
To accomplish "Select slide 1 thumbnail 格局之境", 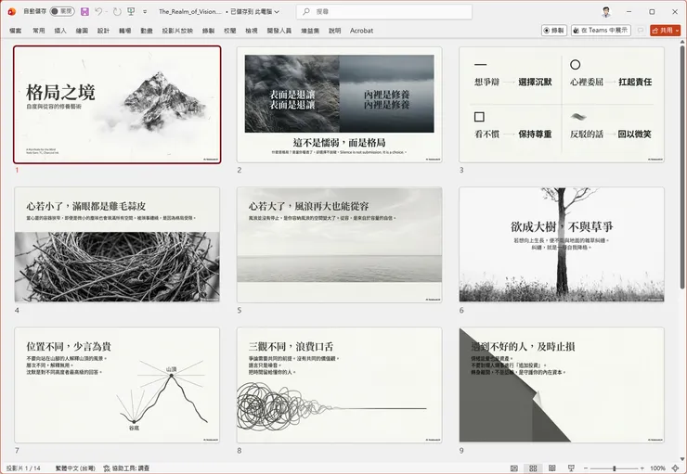I will point(117,105).
